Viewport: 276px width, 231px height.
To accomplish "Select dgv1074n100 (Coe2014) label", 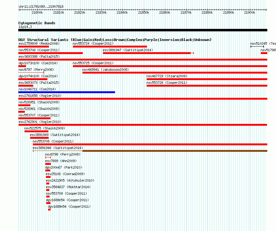I will 38,76.
